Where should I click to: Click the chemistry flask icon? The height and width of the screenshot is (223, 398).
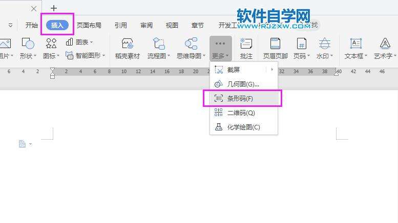[219, 127]
